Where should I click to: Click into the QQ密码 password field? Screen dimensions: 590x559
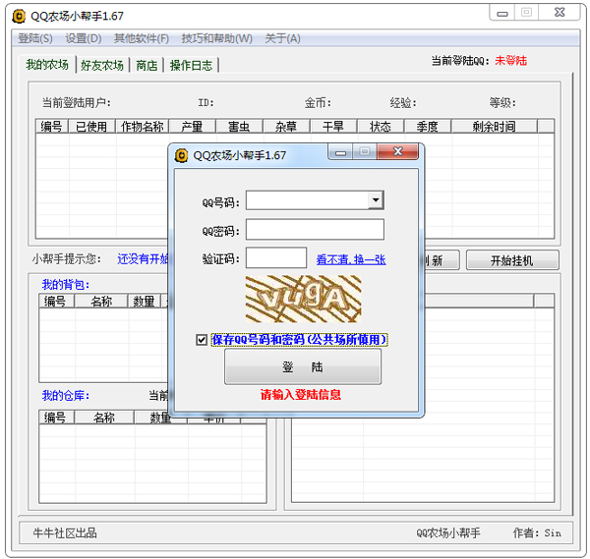point(315,230)
